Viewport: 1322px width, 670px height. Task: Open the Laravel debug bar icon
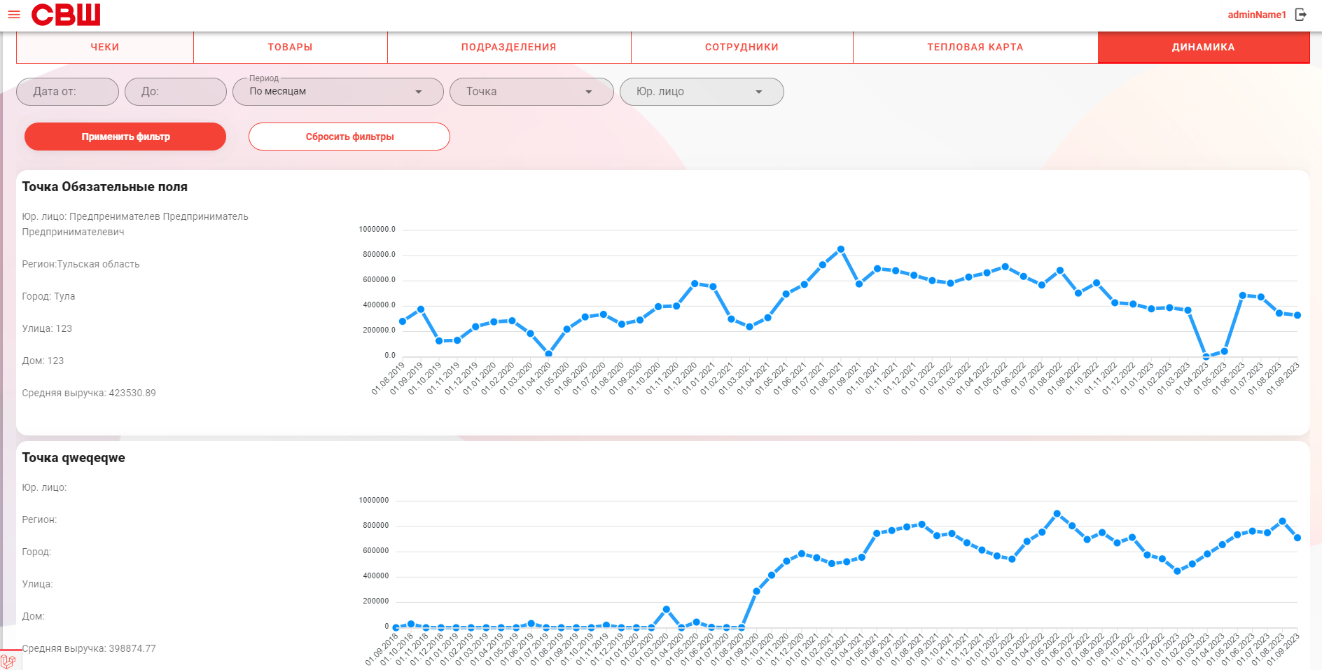8,661
